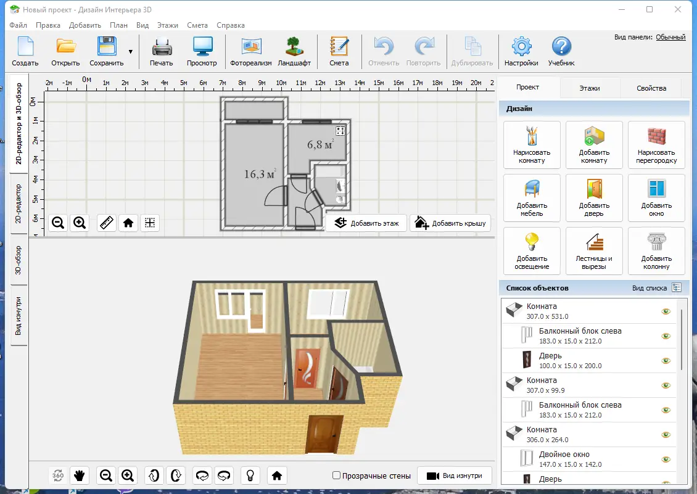Viewport: 697px width, 494px height.
Task: Open Добавить колонну
Action: click(x=656, y=251)
